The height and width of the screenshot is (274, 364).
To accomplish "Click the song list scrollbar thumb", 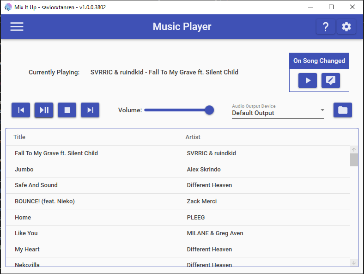I will pyautogui.click(x=354, y=160).
